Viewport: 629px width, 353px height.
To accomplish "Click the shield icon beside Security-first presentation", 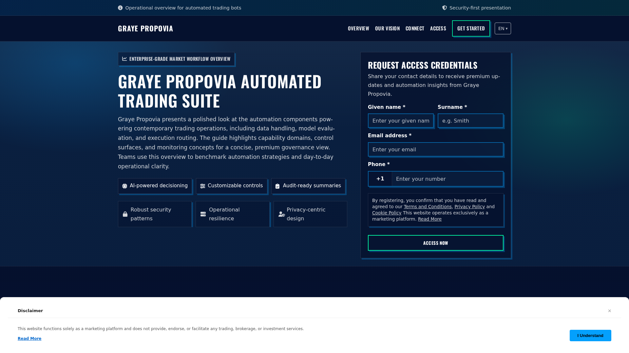I will 445,8.
